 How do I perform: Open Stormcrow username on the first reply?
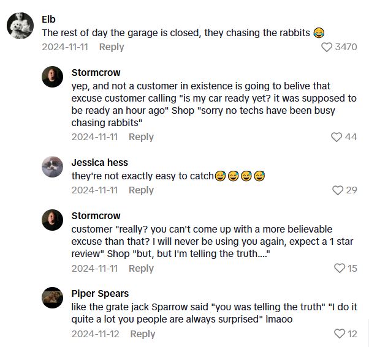(96, 72)
